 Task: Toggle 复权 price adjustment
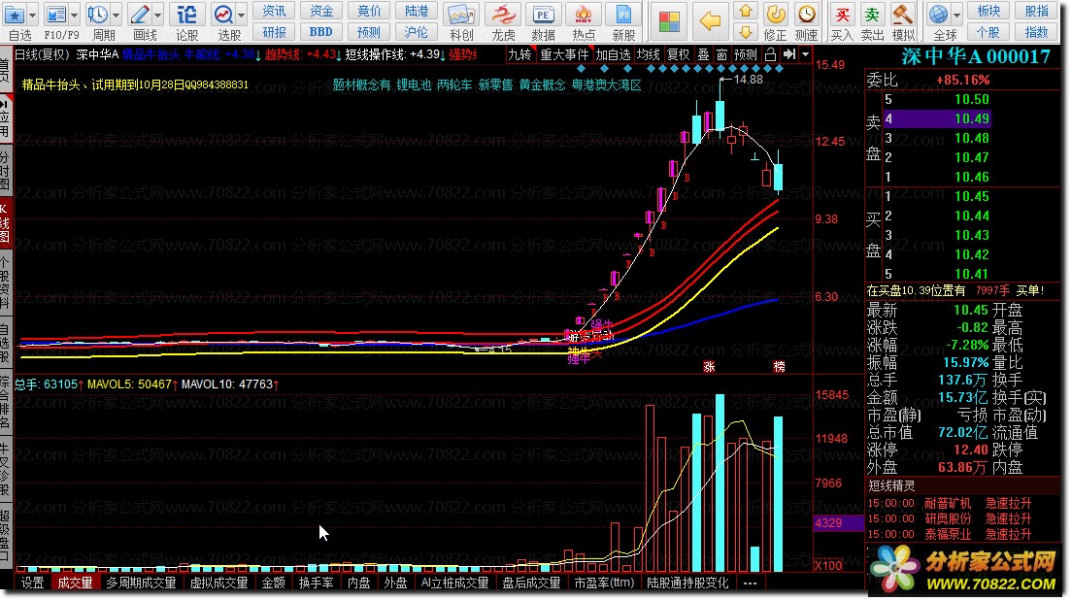[x=678, y=54]
